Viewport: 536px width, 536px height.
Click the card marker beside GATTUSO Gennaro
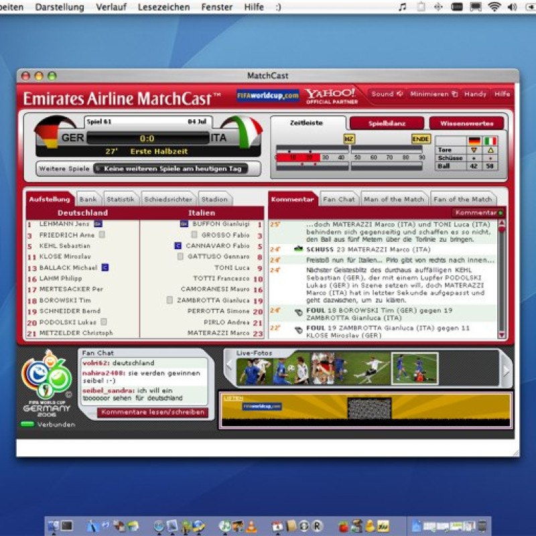(180, 257)
